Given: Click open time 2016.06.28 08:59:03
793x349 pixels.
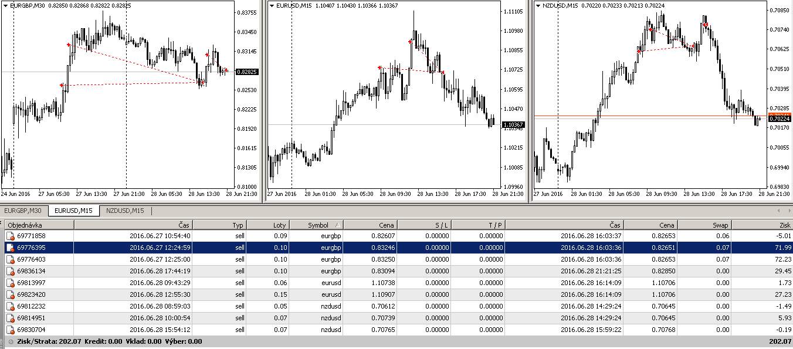Looking at the screenshot, I should (x=160, y=306).
